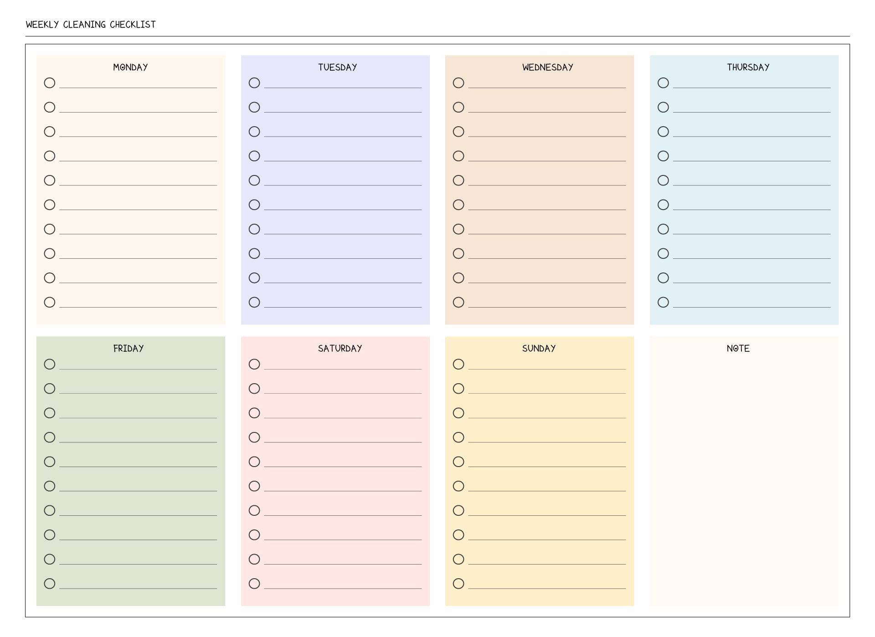
Task: Click the first writing line under THURSDAY
Action: (x=751, y=87)
